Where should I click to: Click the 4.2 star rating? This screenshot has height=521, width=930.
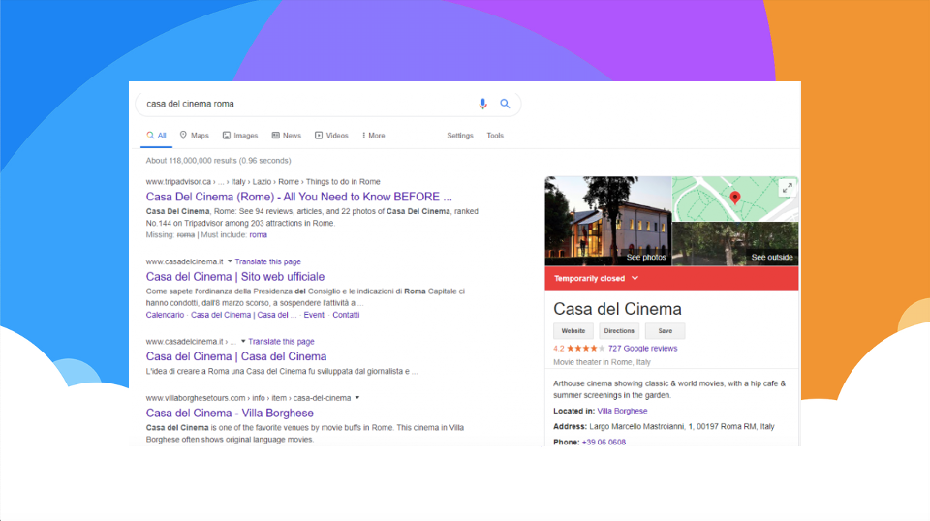[579, 349]
